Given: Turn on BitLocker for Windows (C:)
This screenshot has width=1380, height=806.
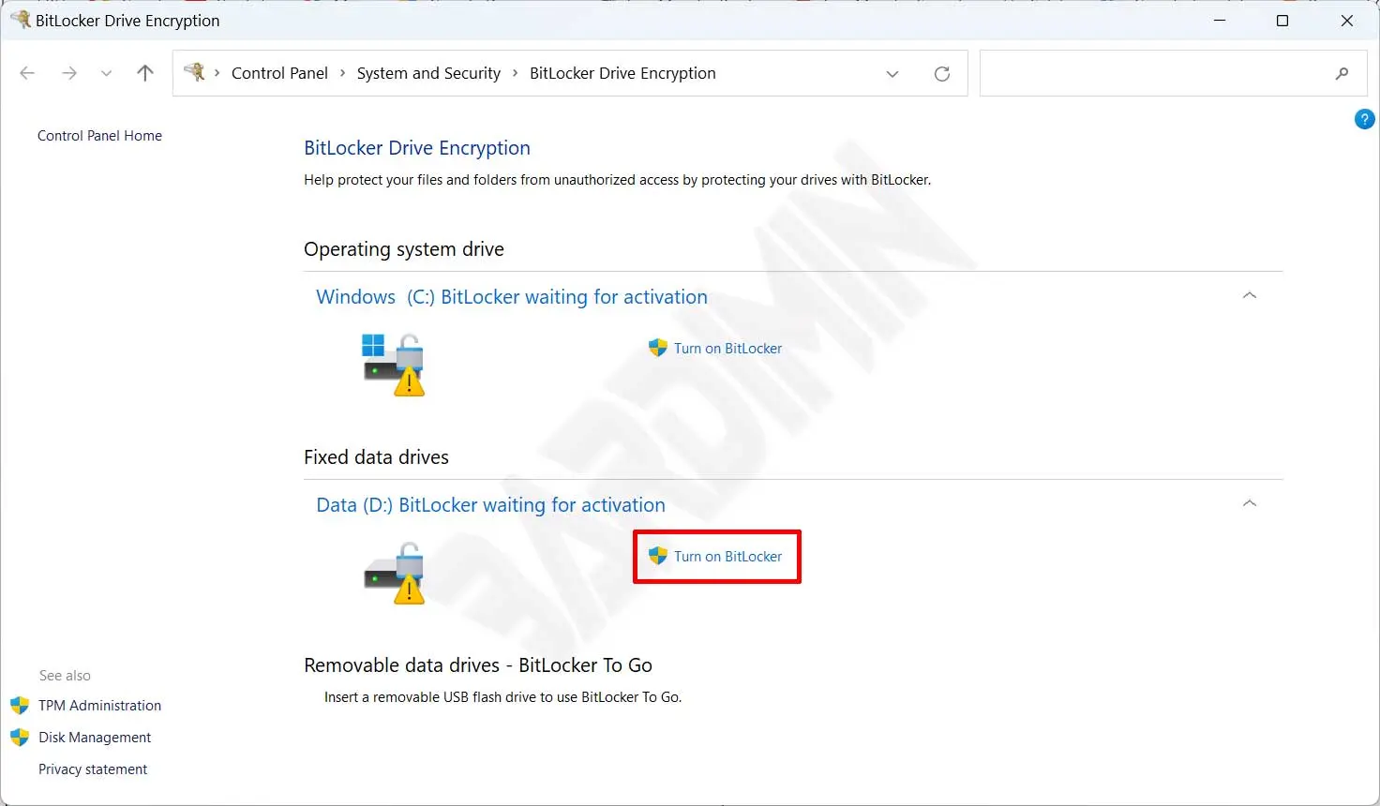Looking at the screenshot, I should pos(727,349).
